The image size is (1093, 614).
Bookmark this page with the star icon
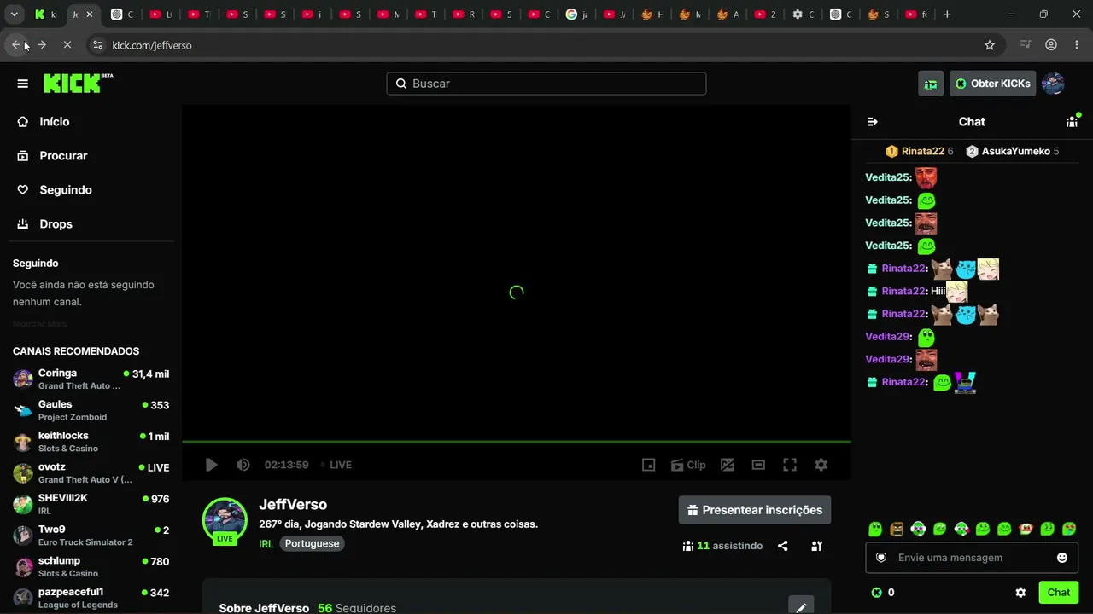[990, 45]
